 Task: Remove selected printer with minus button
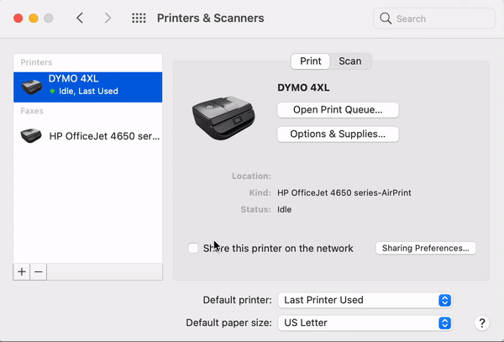pyautogui.click(x=39, y=271)
